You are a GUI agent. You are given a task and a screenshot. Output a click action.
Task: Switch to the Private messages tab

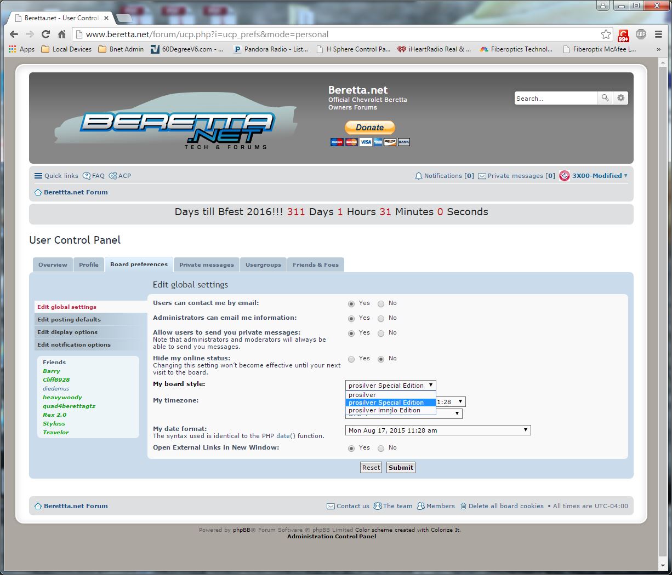pos(206,265)
